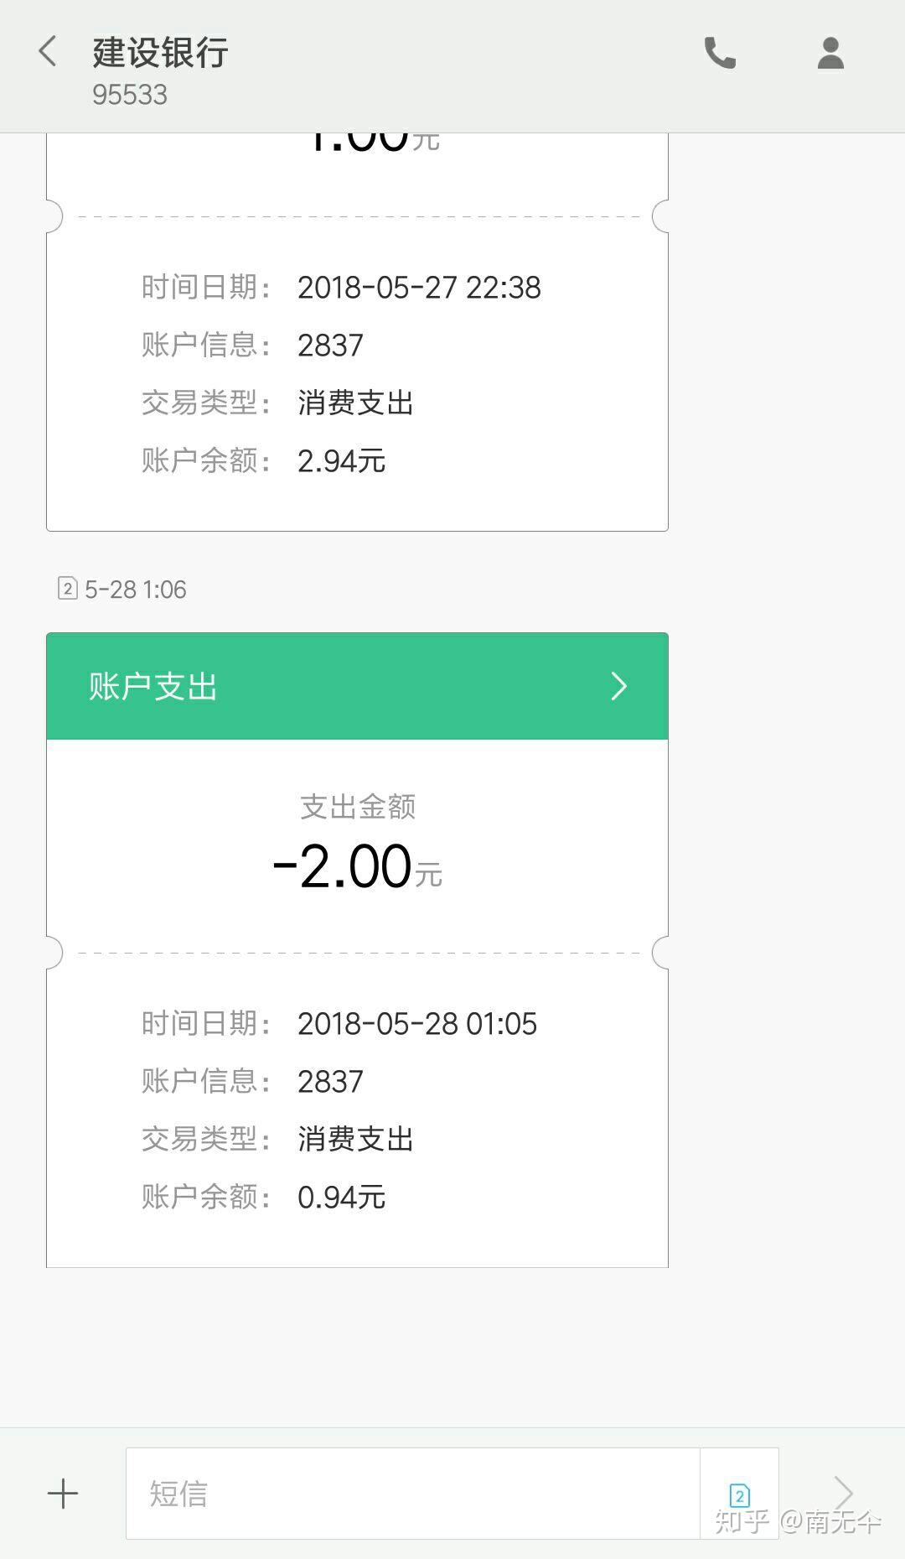Open the contact profile icon

(830, 53)
